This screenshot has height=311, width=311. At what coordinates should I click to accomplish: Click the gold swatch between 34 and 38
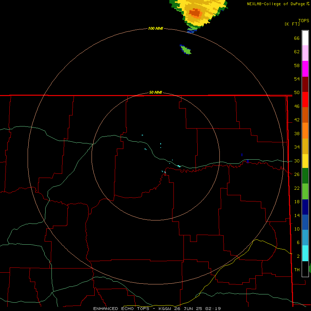coord(305,146)
